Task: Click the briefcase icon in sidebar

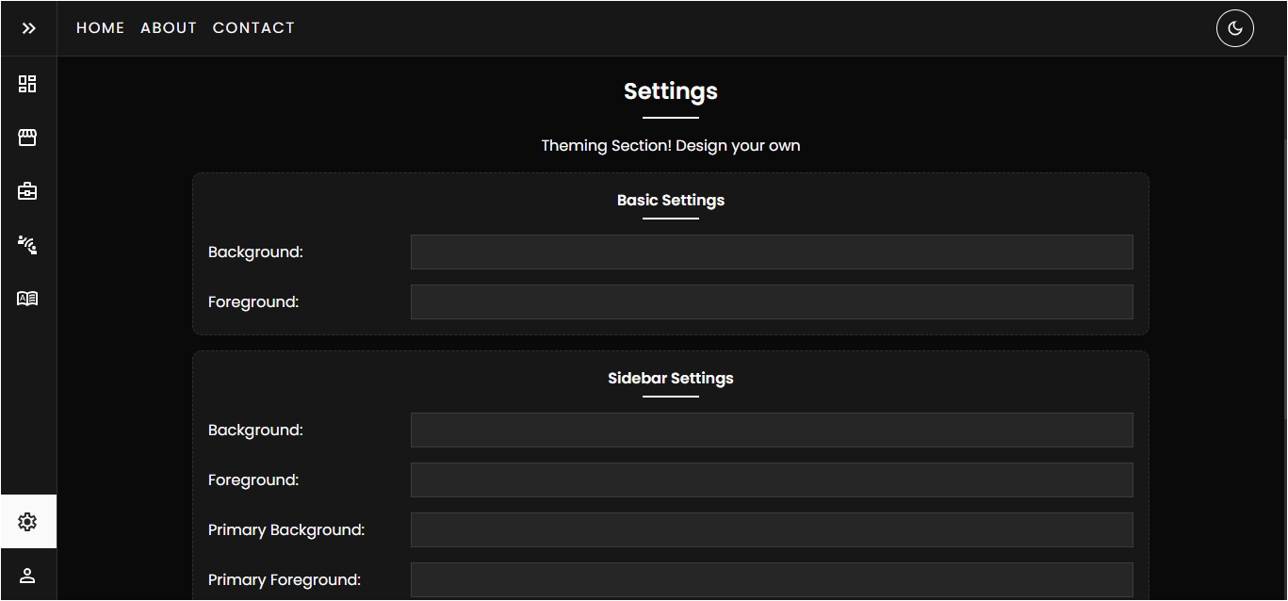Action: [27, 191]
